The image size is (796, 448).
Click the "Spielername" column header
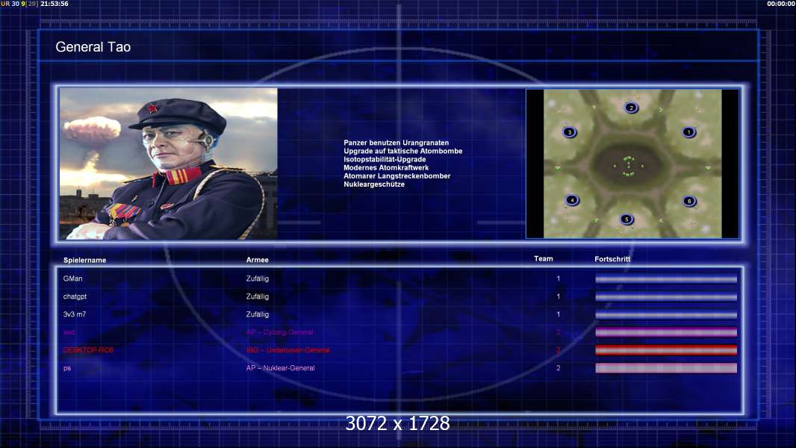click(x=85, y=261)
